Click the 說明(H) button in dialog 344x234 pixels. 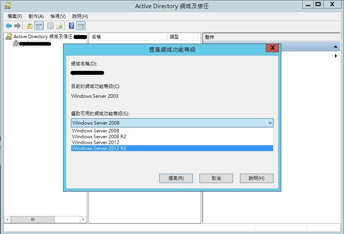pos(256,178)
